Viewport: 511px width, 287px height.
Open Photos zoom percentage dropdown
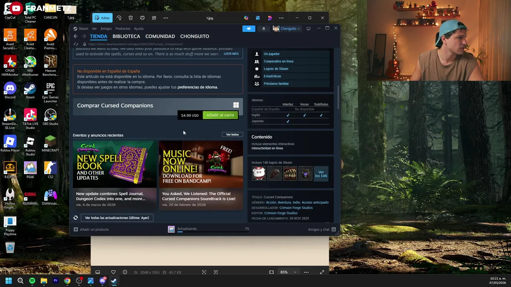point(288,272)
